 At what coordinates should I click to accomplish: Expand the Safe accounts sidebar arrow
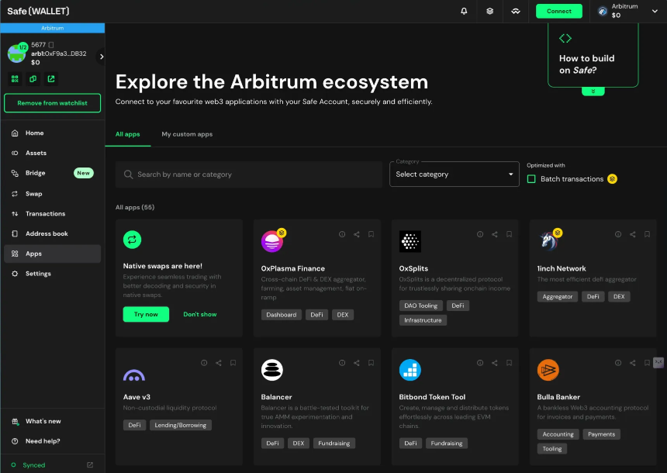click(x=102, y=56)
